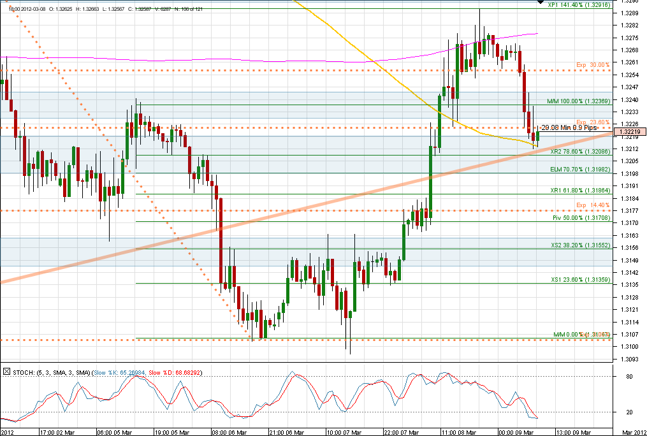This screenshot has width=647, height=436.
Task: Select the STOCH (5, 3, SMA, 3, SMA) title
Action: pyautogui.click(x=52, y=372)
